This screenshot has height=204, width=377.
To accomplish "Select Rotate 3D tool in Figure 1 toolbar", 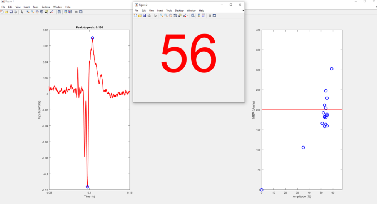I will (42, 12).
